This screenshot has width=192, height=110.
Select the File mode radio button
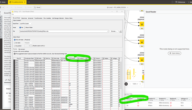pos(20,28)
